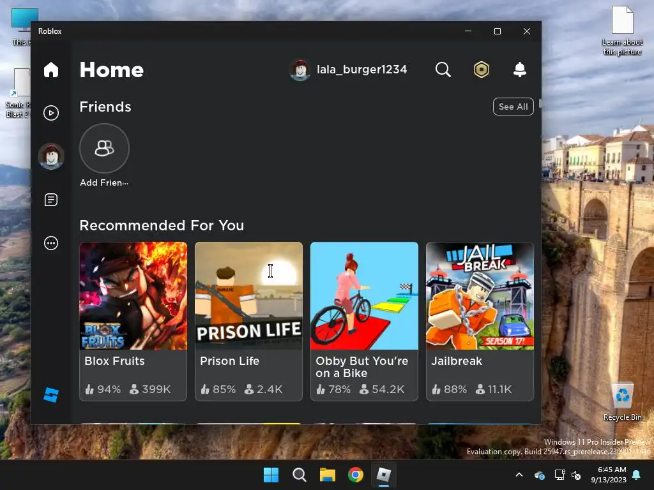
Task: Click the network tray icon
Action: point(559,475)
